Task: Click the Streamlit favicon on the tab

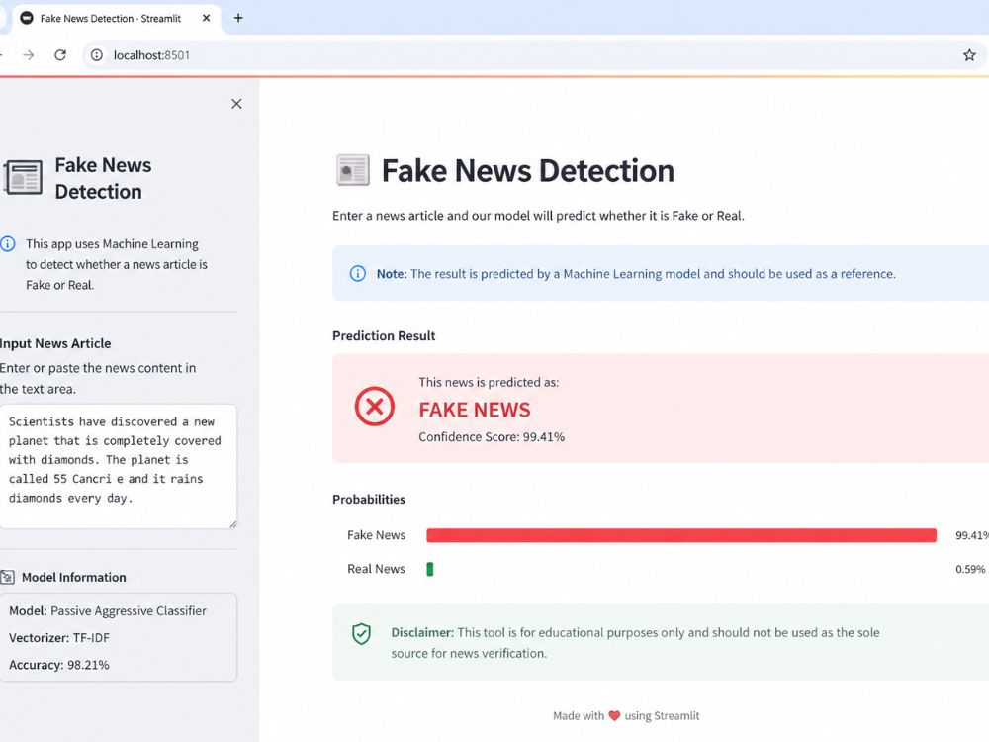Action: click(x=27, y=18)
